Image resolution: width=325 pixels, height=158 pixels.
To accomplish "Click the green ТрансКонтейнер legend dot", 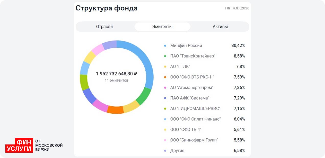I will [x=165, y=56].
